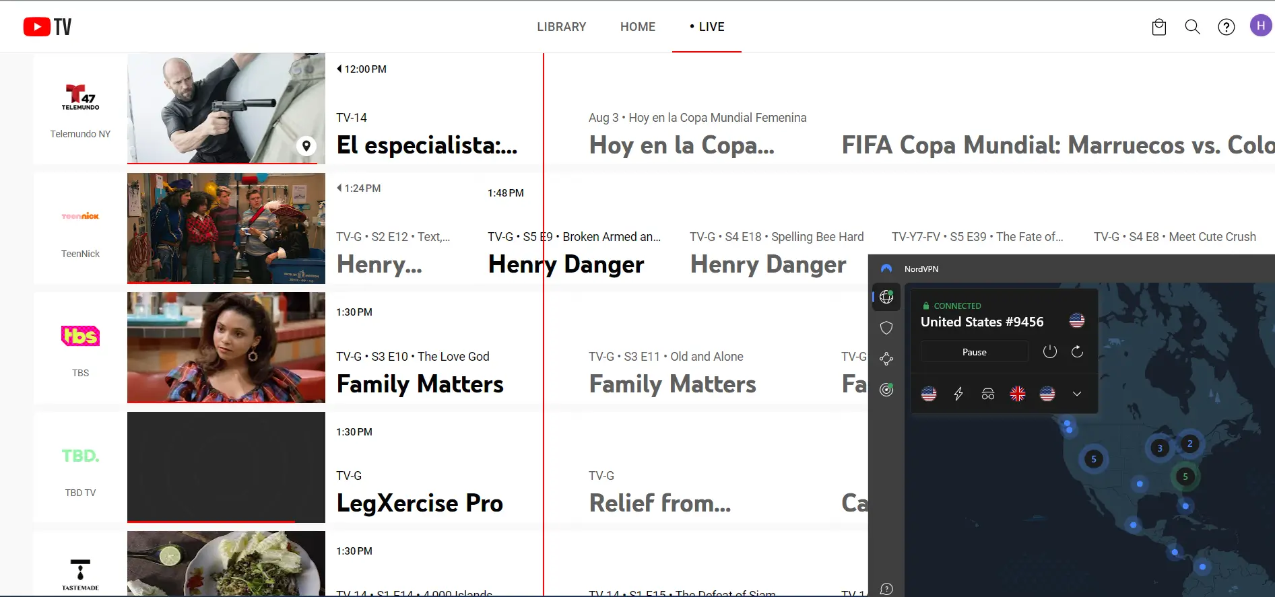Open Hoy en la Copa program listing
The height and width of the screenshot is (597, 1275).
682,145
